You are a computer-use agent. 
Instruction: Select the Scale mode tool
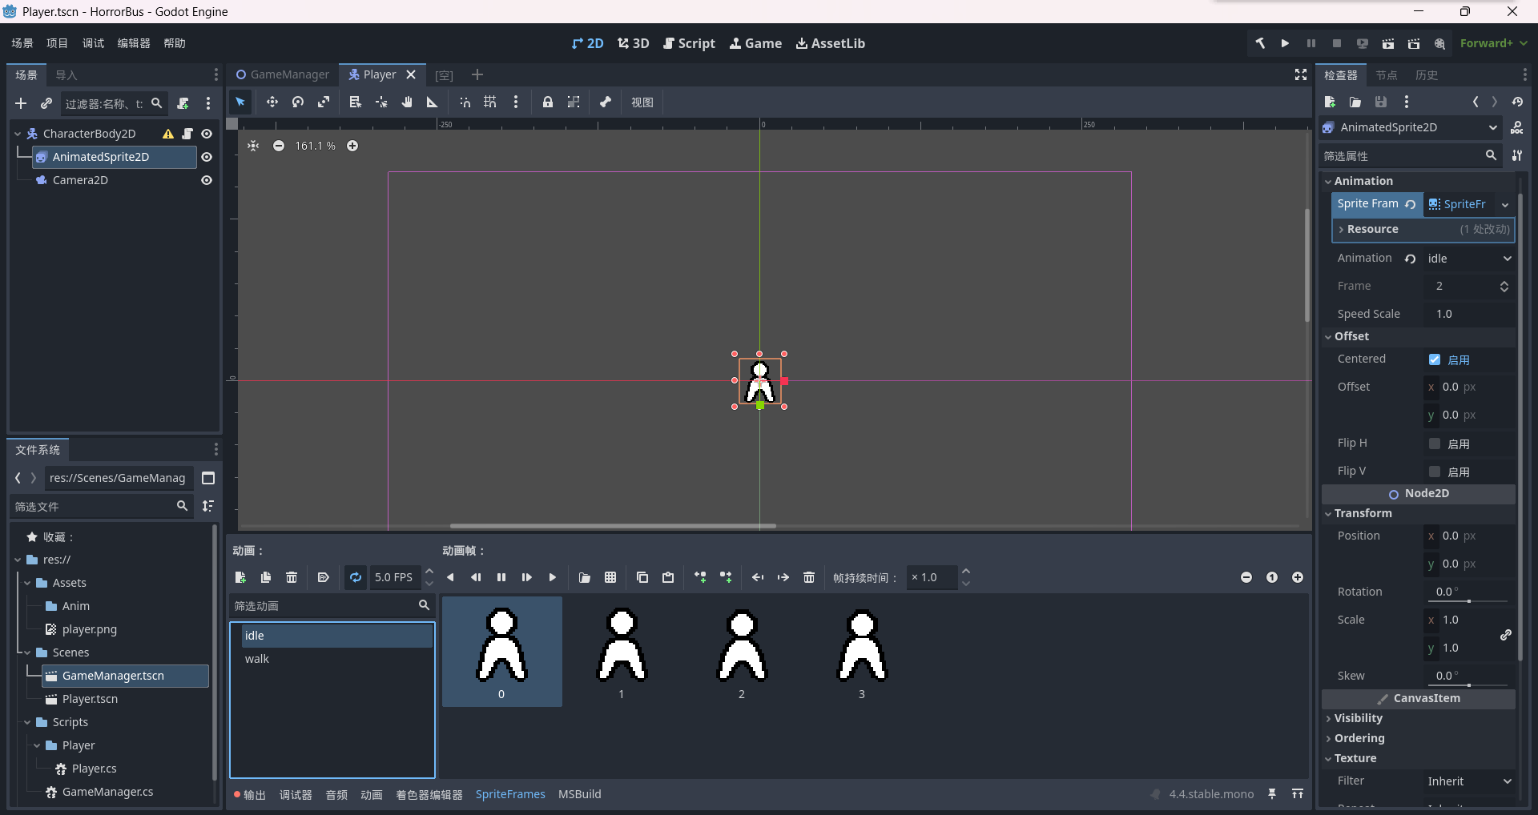[x=324, y=102]
